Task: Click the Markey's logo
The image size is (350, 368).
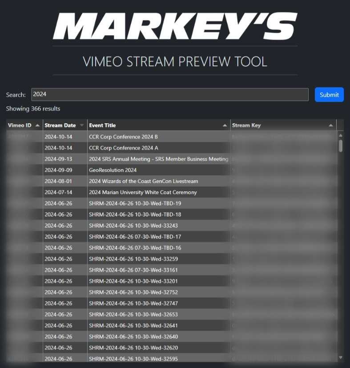Action: [x=175, y=26]
